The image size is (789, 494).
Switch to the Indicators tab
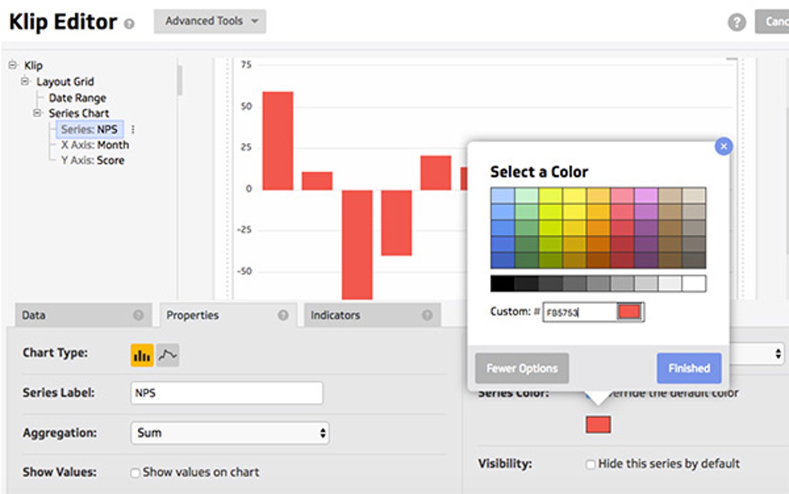click(x=336, y=315)
